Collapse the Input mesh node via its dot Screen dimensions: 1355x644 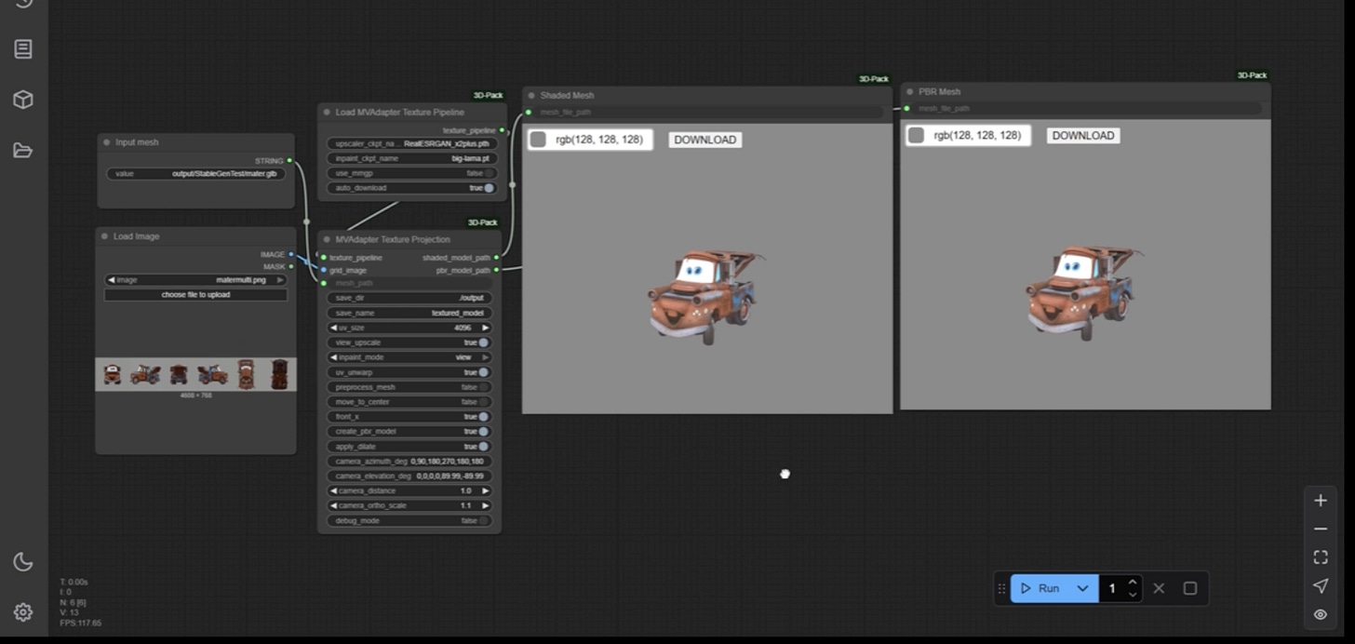[x=106, y=142]
